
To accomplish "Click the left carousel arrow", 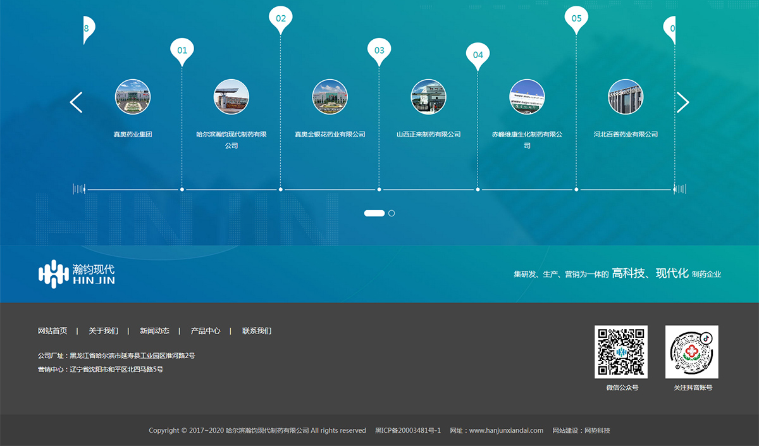I will 76,102.
